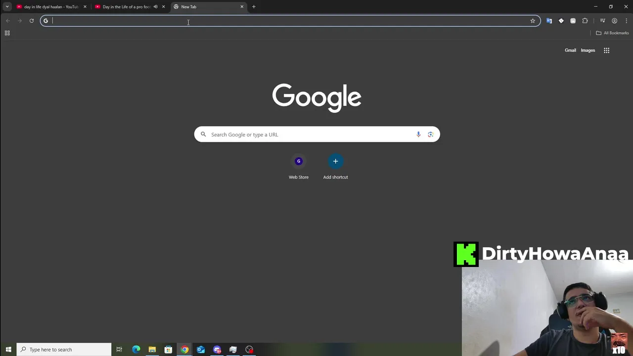Viewport: 633px width, 356px height.
Task: Open the purple chat app on taskbar
Action: pos(217,350)
